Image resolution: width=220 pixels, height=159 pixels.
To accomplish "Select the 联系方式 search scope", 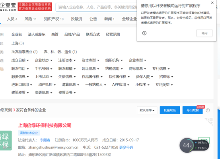I will pyautogui.click(x=93, y=34).
